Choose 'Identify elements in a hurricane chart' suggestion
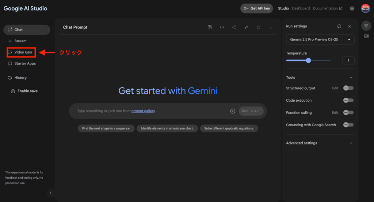Screen dimensions: 374x202 [167, 128]
